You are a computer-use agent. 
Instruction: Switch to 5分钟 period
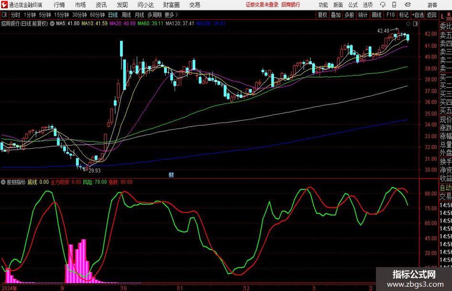(44, 15)
